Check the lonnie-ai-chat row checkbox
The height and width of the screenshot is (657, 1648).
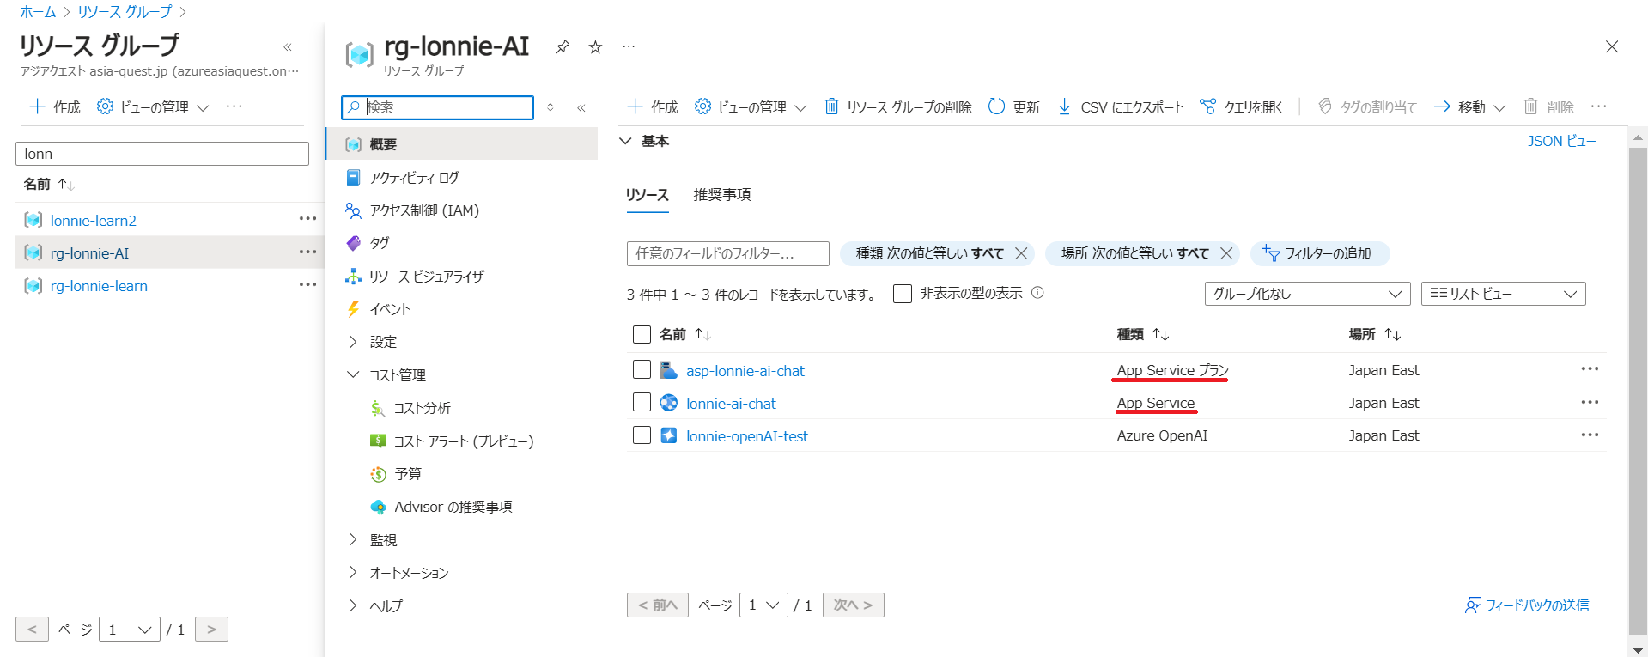642,402
